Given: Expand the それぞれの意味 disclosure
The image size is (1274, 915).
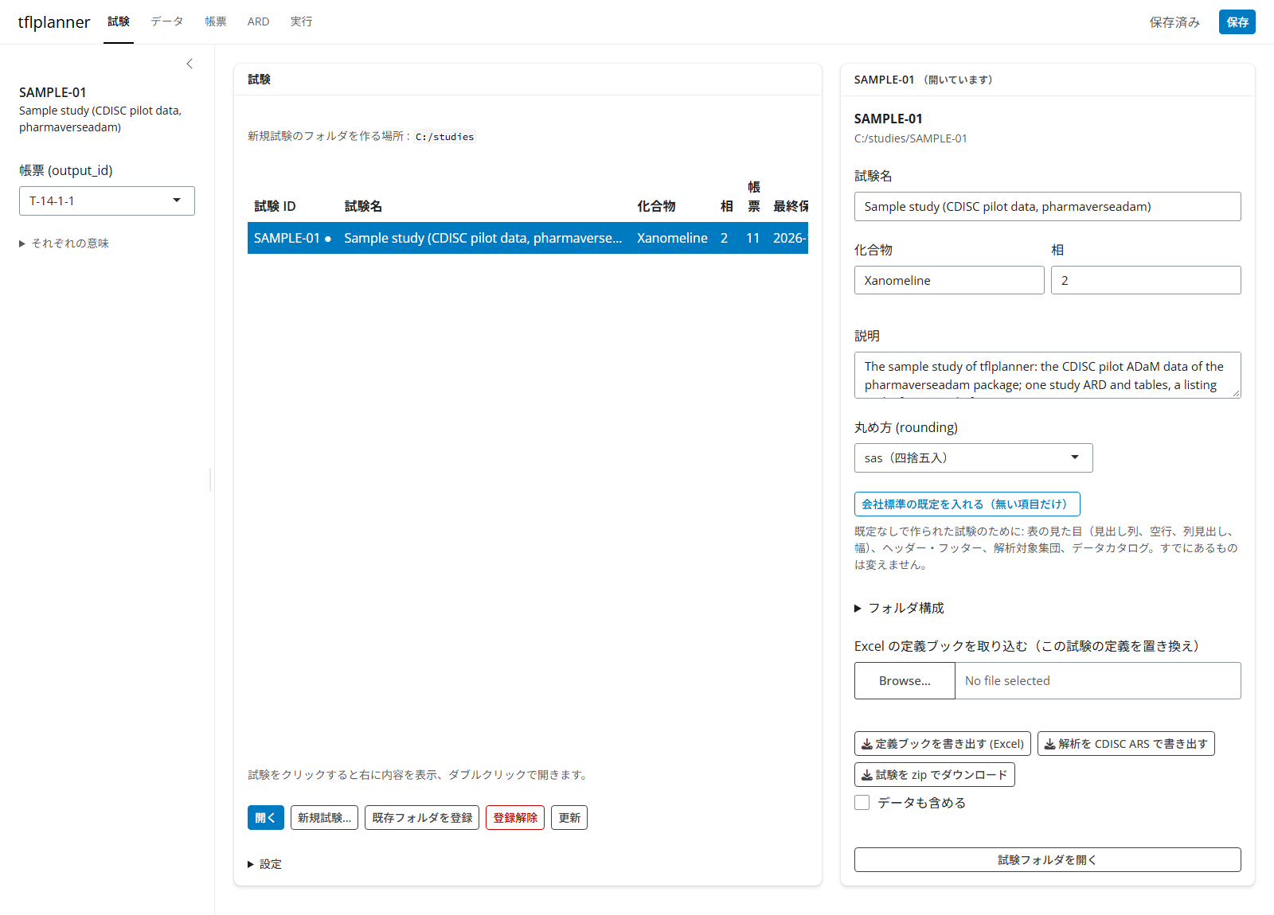Looking at the screenshot, I should click(64, 243).
